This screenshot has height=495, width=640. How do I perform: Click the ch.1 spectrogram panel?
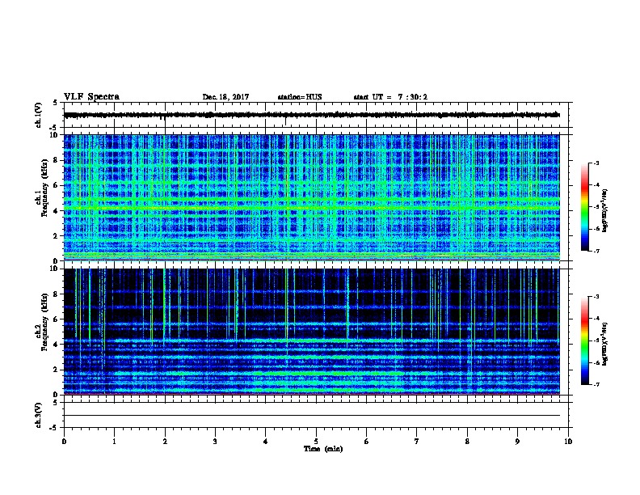(312, 197)
